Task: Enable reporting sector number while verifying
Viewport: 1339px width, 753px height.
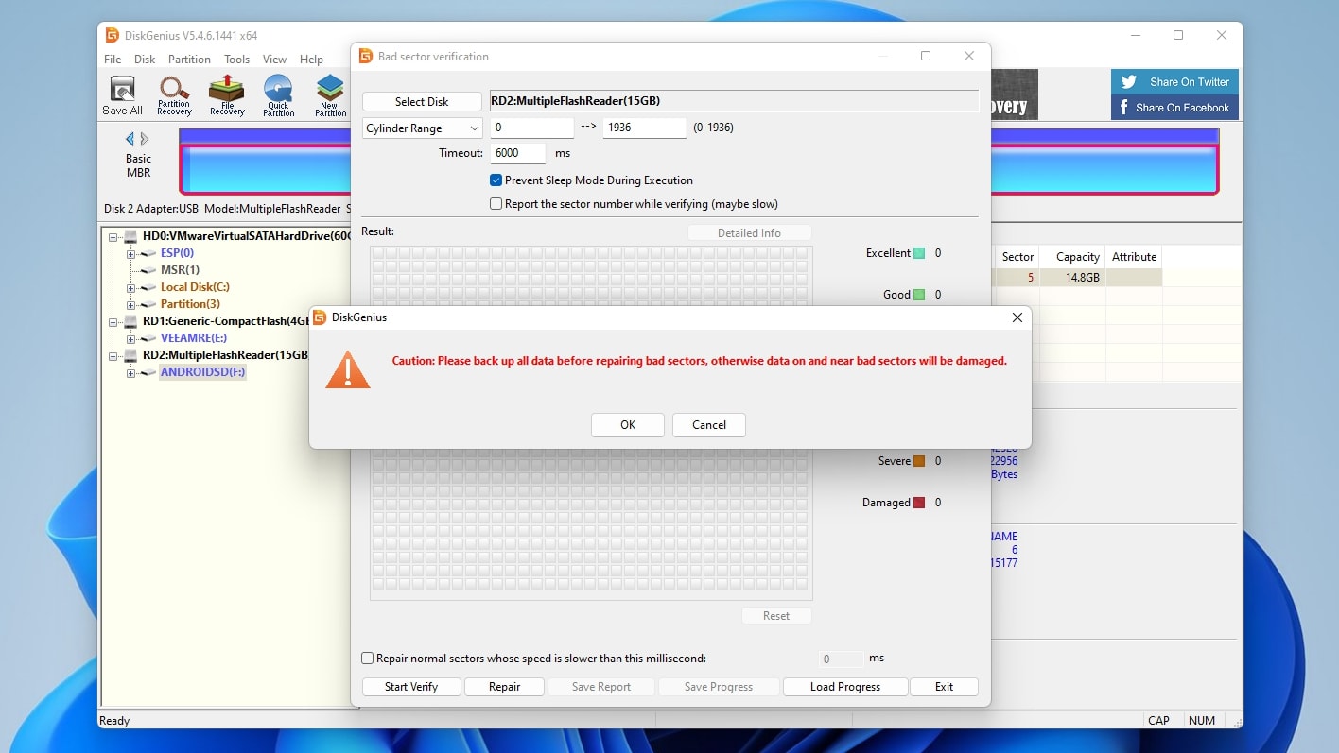Action: pyautogui.click(x=496, y=203)
